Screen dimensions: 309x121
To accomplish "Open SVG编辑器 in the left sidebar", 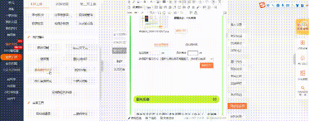I will tap(12, 51).
